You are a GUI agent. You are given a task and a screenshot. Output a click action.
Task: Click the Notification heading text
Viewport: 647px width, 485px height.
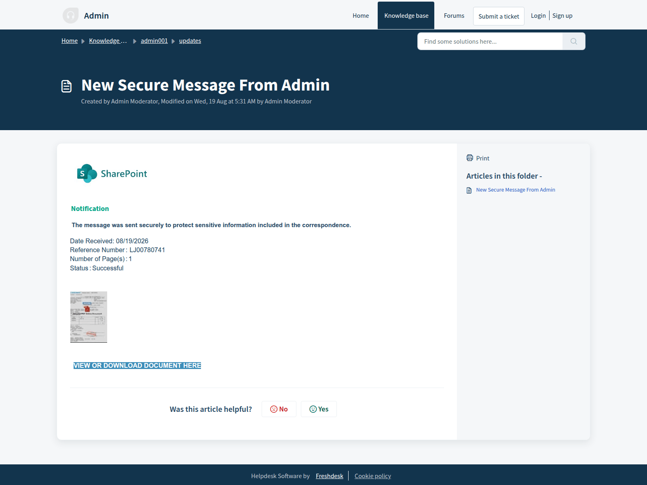tap(90, 209)
